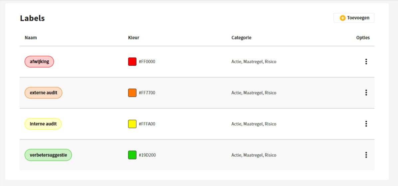Click categorie text in verbetersuggestie row

click(x=254, y=155)
